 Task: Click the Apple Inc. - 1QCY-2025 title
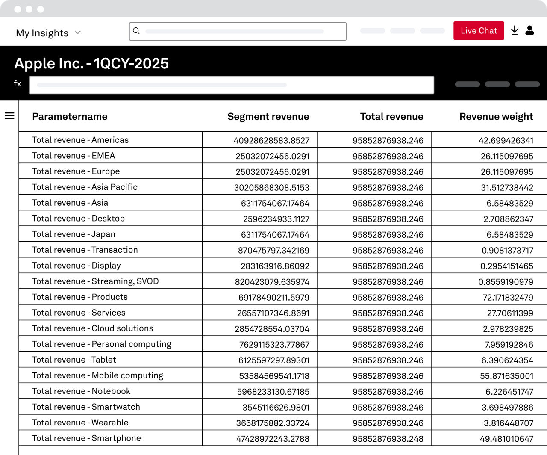click(x=91, y=63)
